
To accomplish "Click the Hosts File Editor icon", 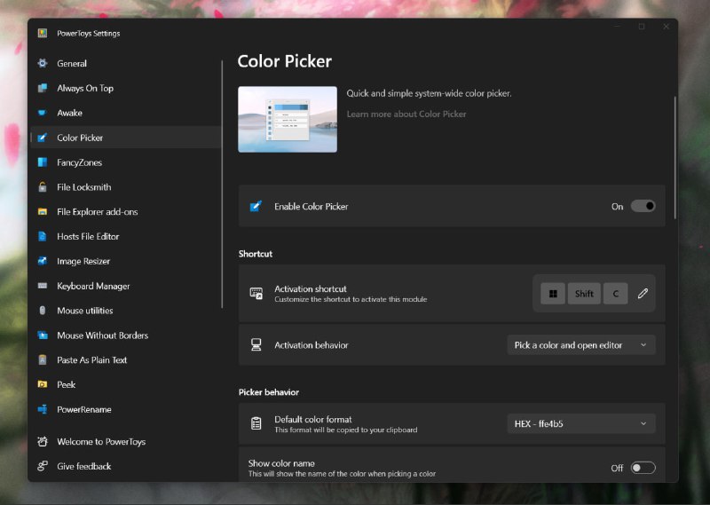I will click(x=42, y=237).
